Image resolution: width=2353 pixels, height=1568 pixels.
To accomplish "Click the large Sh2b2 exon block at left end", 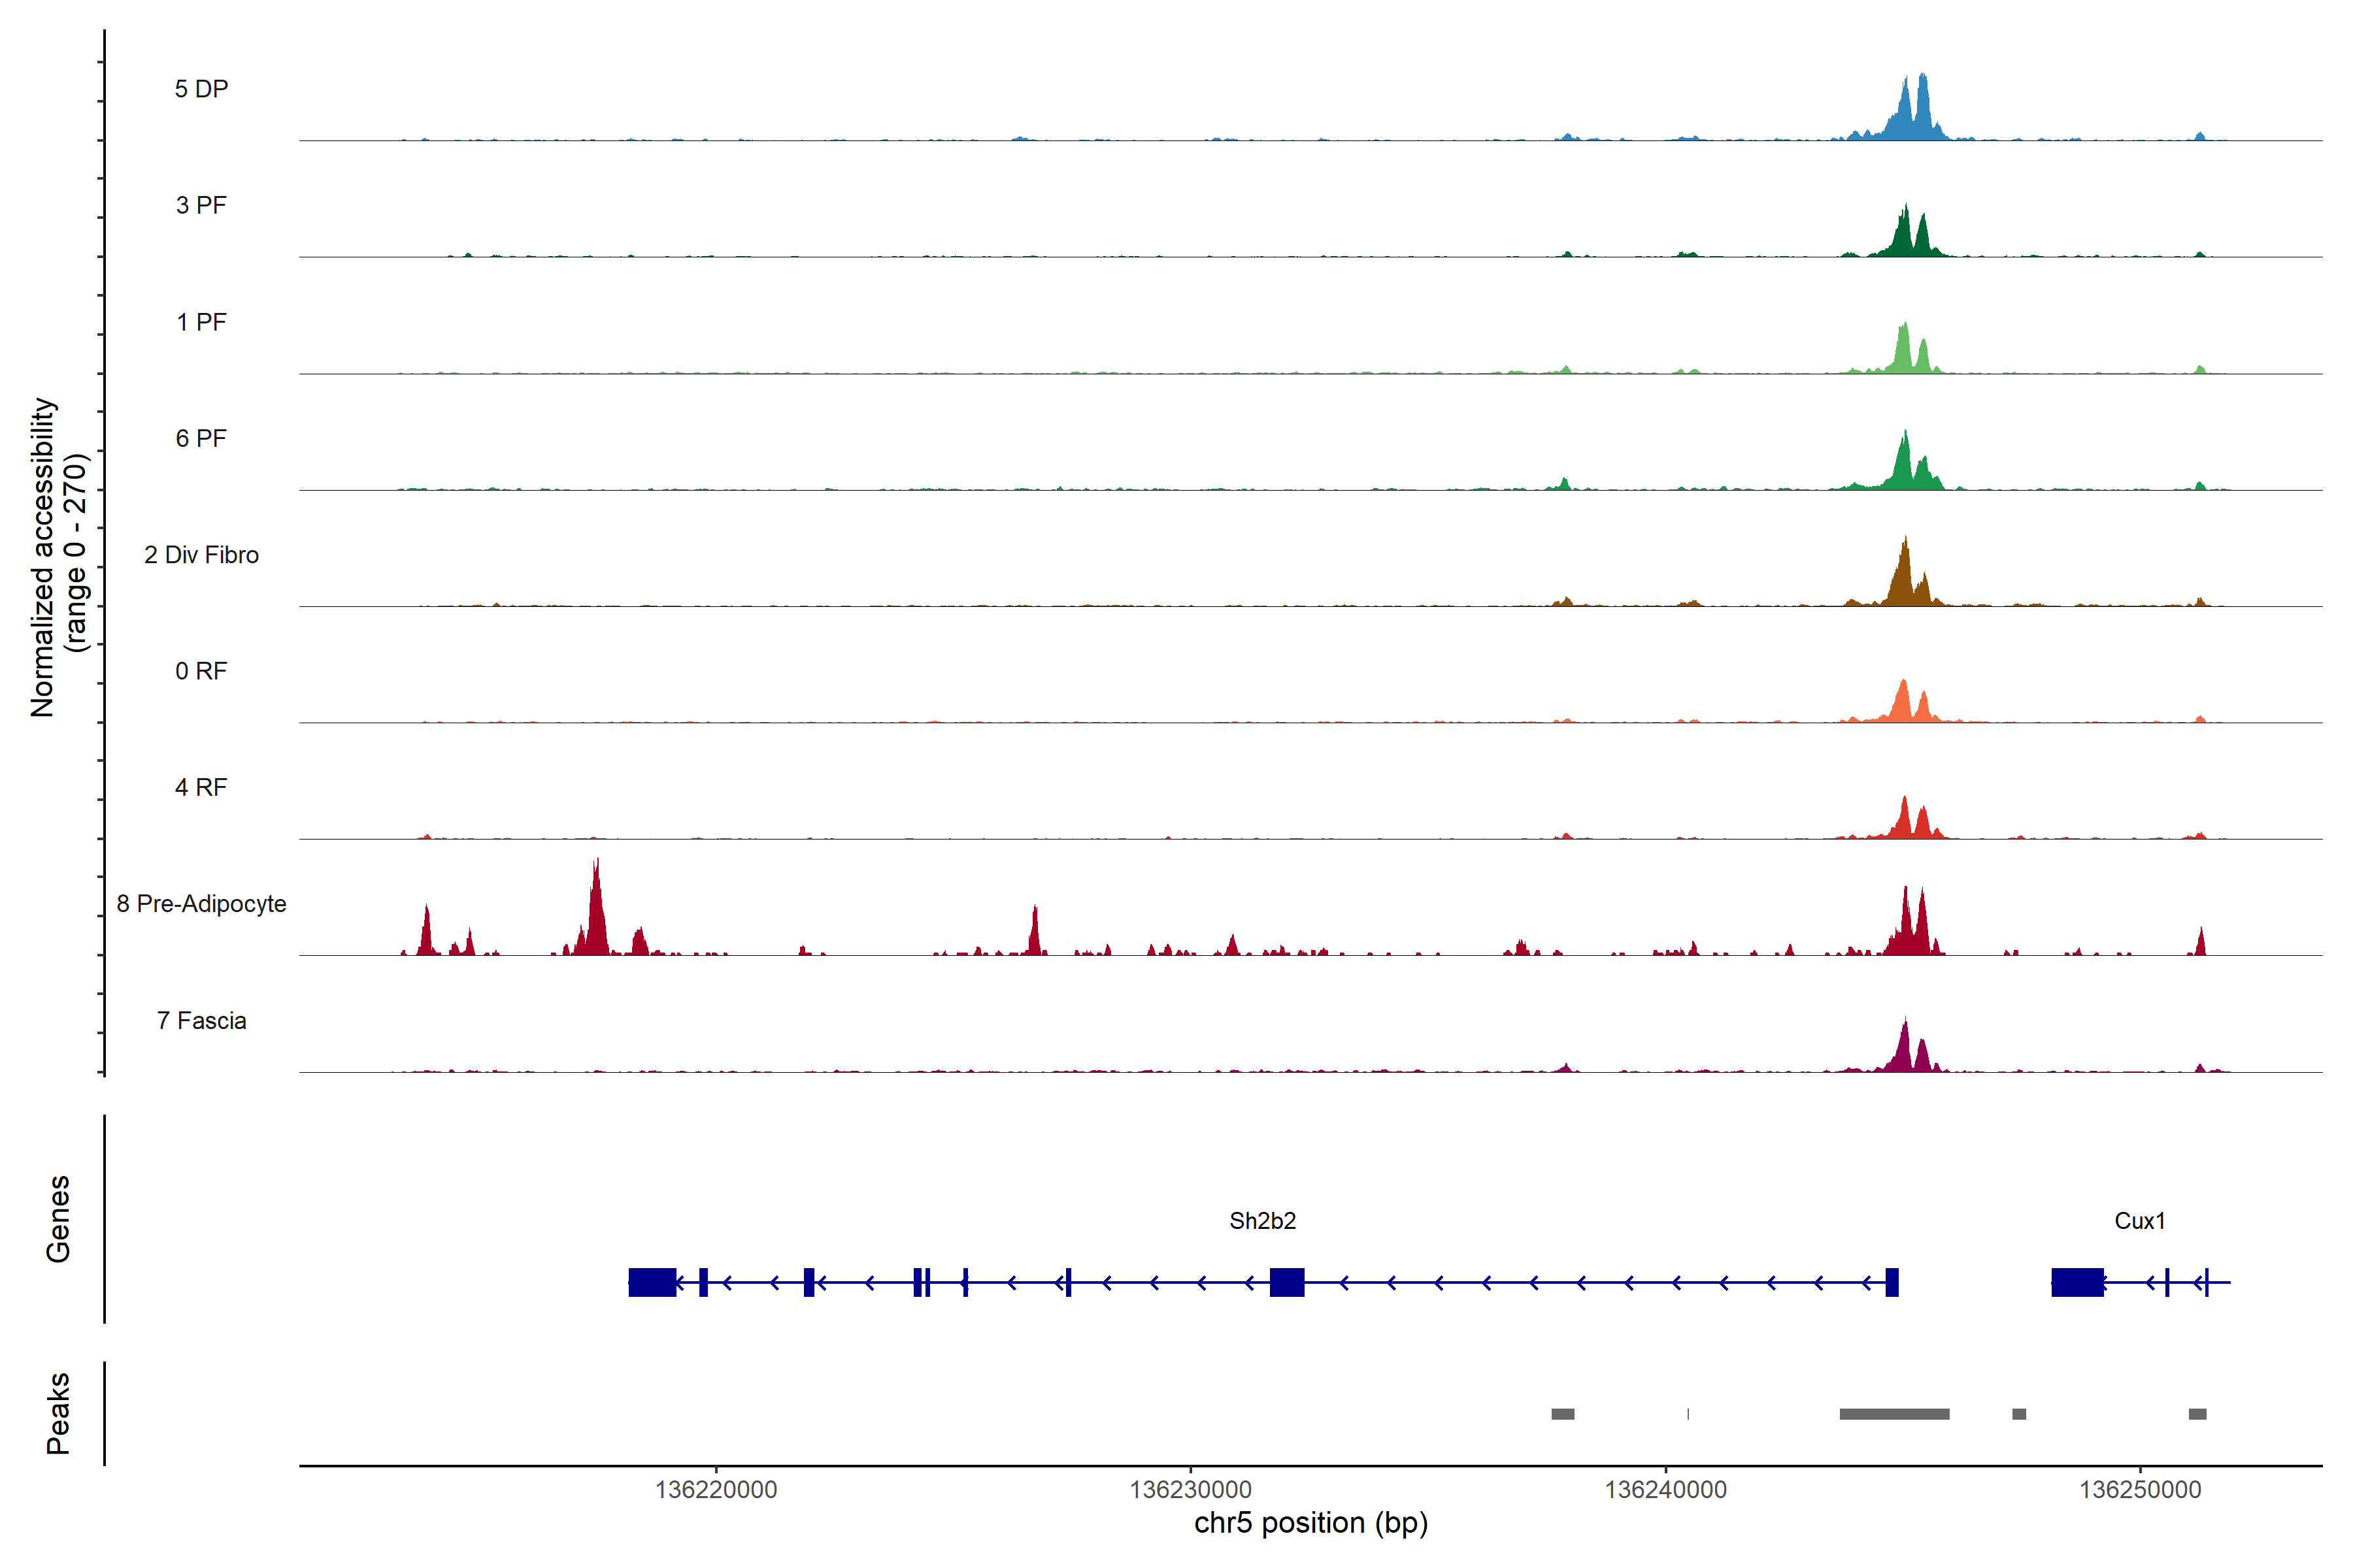I will click(x=651, y=1282).
